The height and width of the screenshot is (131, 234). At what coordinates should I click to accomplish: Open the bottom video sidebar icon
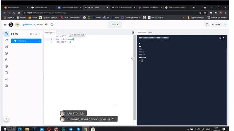pyautogui.click(x=6, y=86)
